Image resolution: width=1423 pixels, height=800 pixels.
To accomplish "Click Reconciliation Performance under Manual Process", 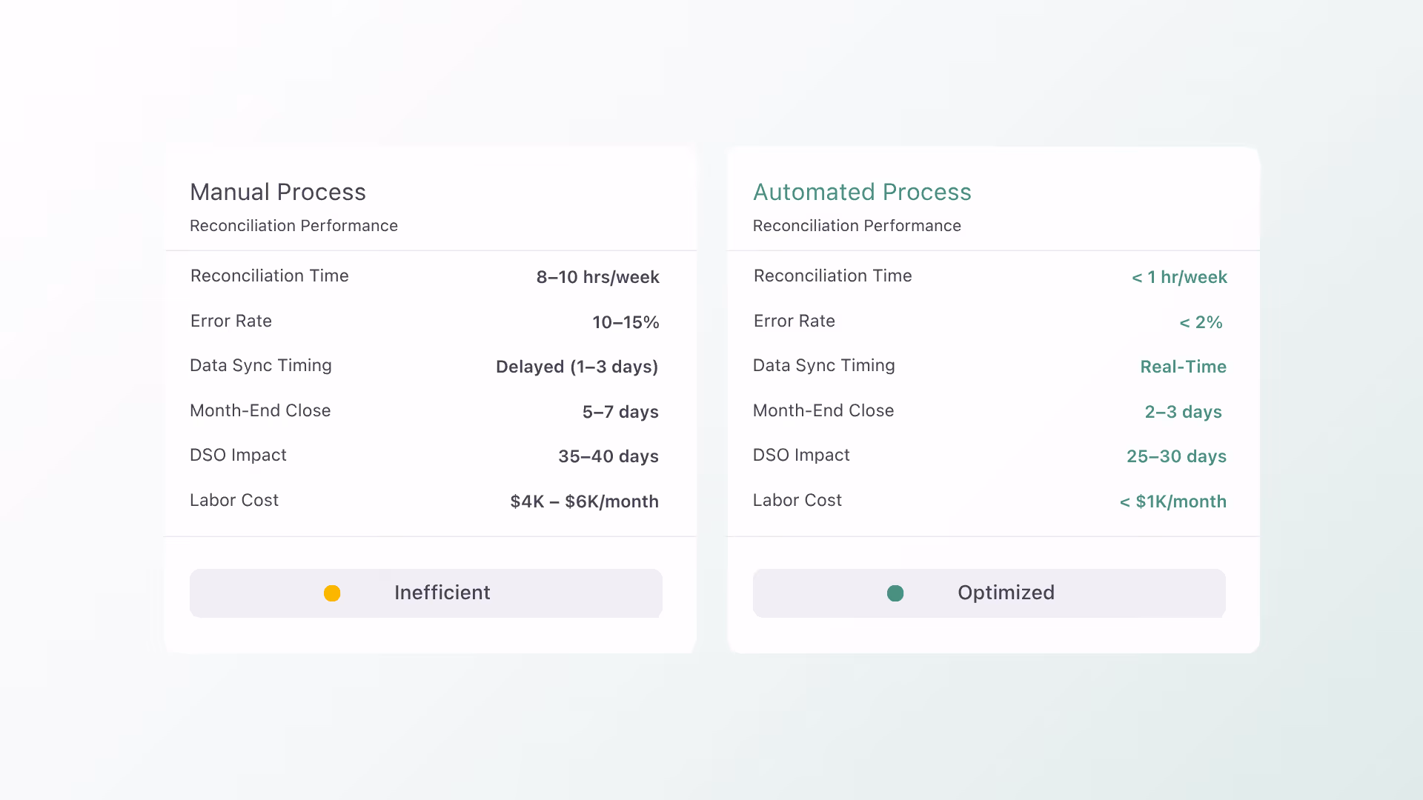I will click(293, 226).
